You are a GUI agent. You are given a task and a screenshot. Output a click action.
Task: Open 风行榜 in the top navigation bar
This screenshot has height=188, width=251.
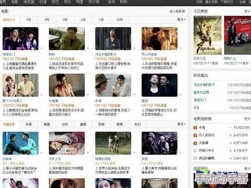point(93,2)
